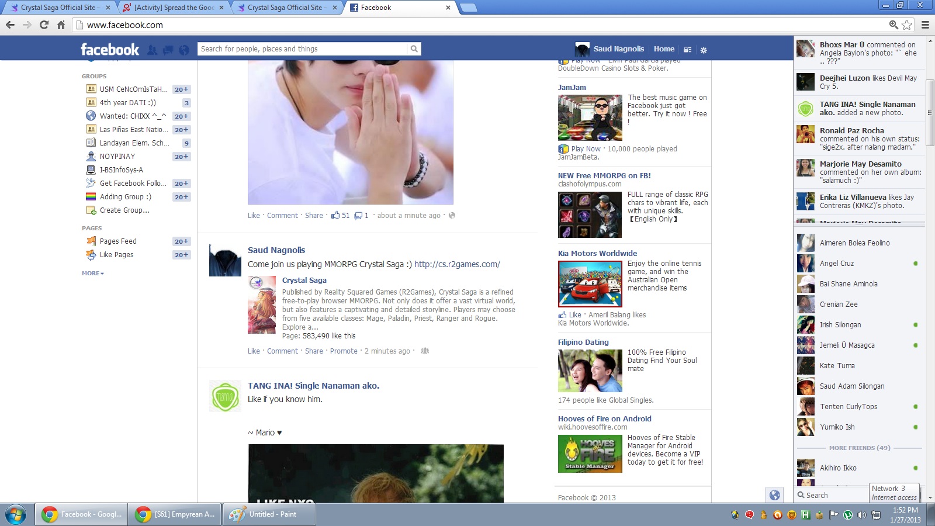Open the privacy shortcuts icon beside Home
Viewport: 935px width, 526px height.
pyautogui.click(x=688, y=50)
